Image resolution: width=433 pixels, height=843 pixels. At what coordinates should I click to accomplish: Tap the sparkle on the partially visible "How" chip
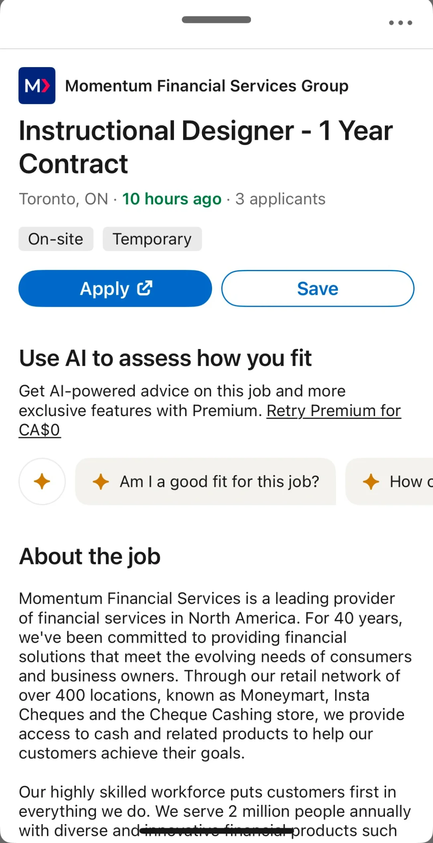[371, 482]
